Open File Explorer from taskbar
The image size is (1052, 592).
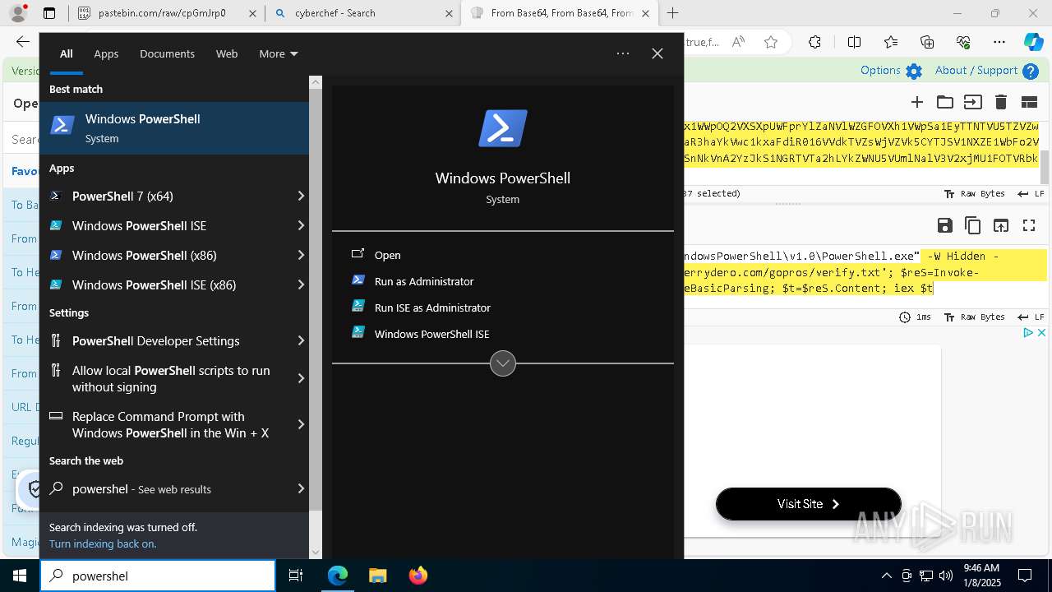click(377, 576)
